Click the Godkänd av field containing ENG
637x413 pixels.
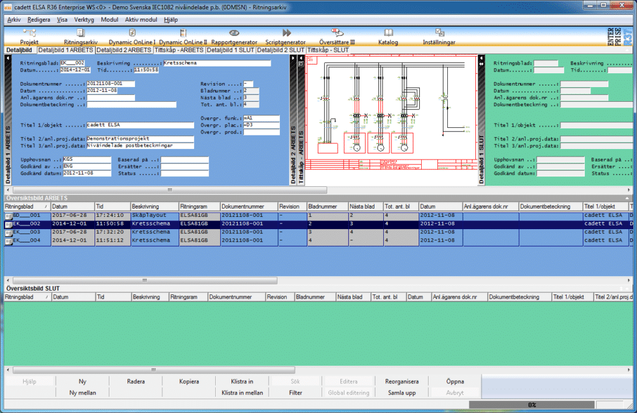(x=87, y=166)
